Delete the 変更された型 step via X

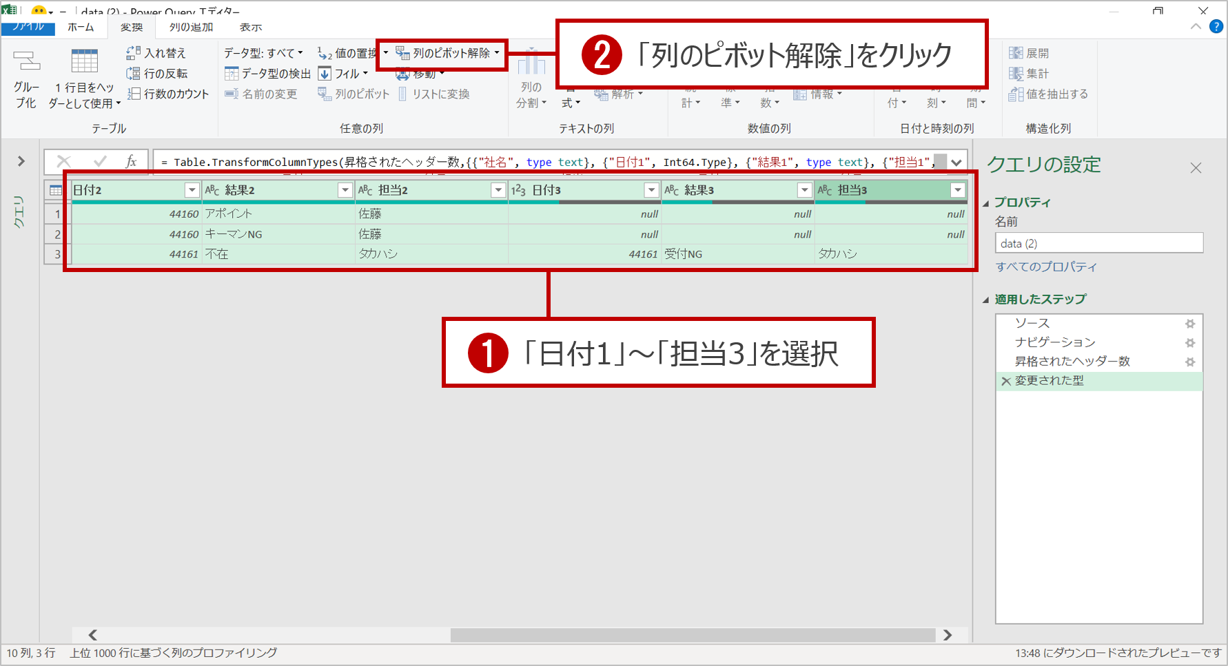coord(1006,382)
